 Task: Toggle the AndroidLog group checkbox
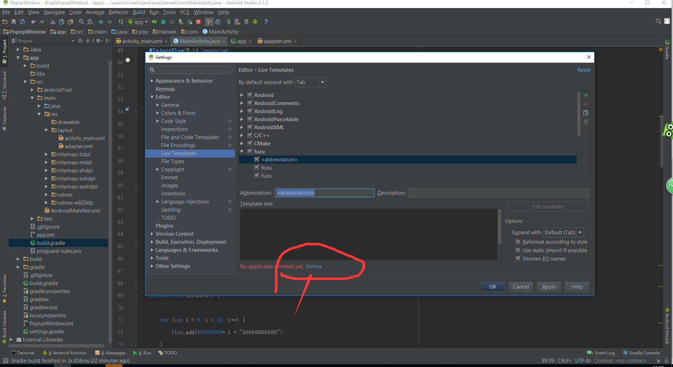click(x=250, y=111)
